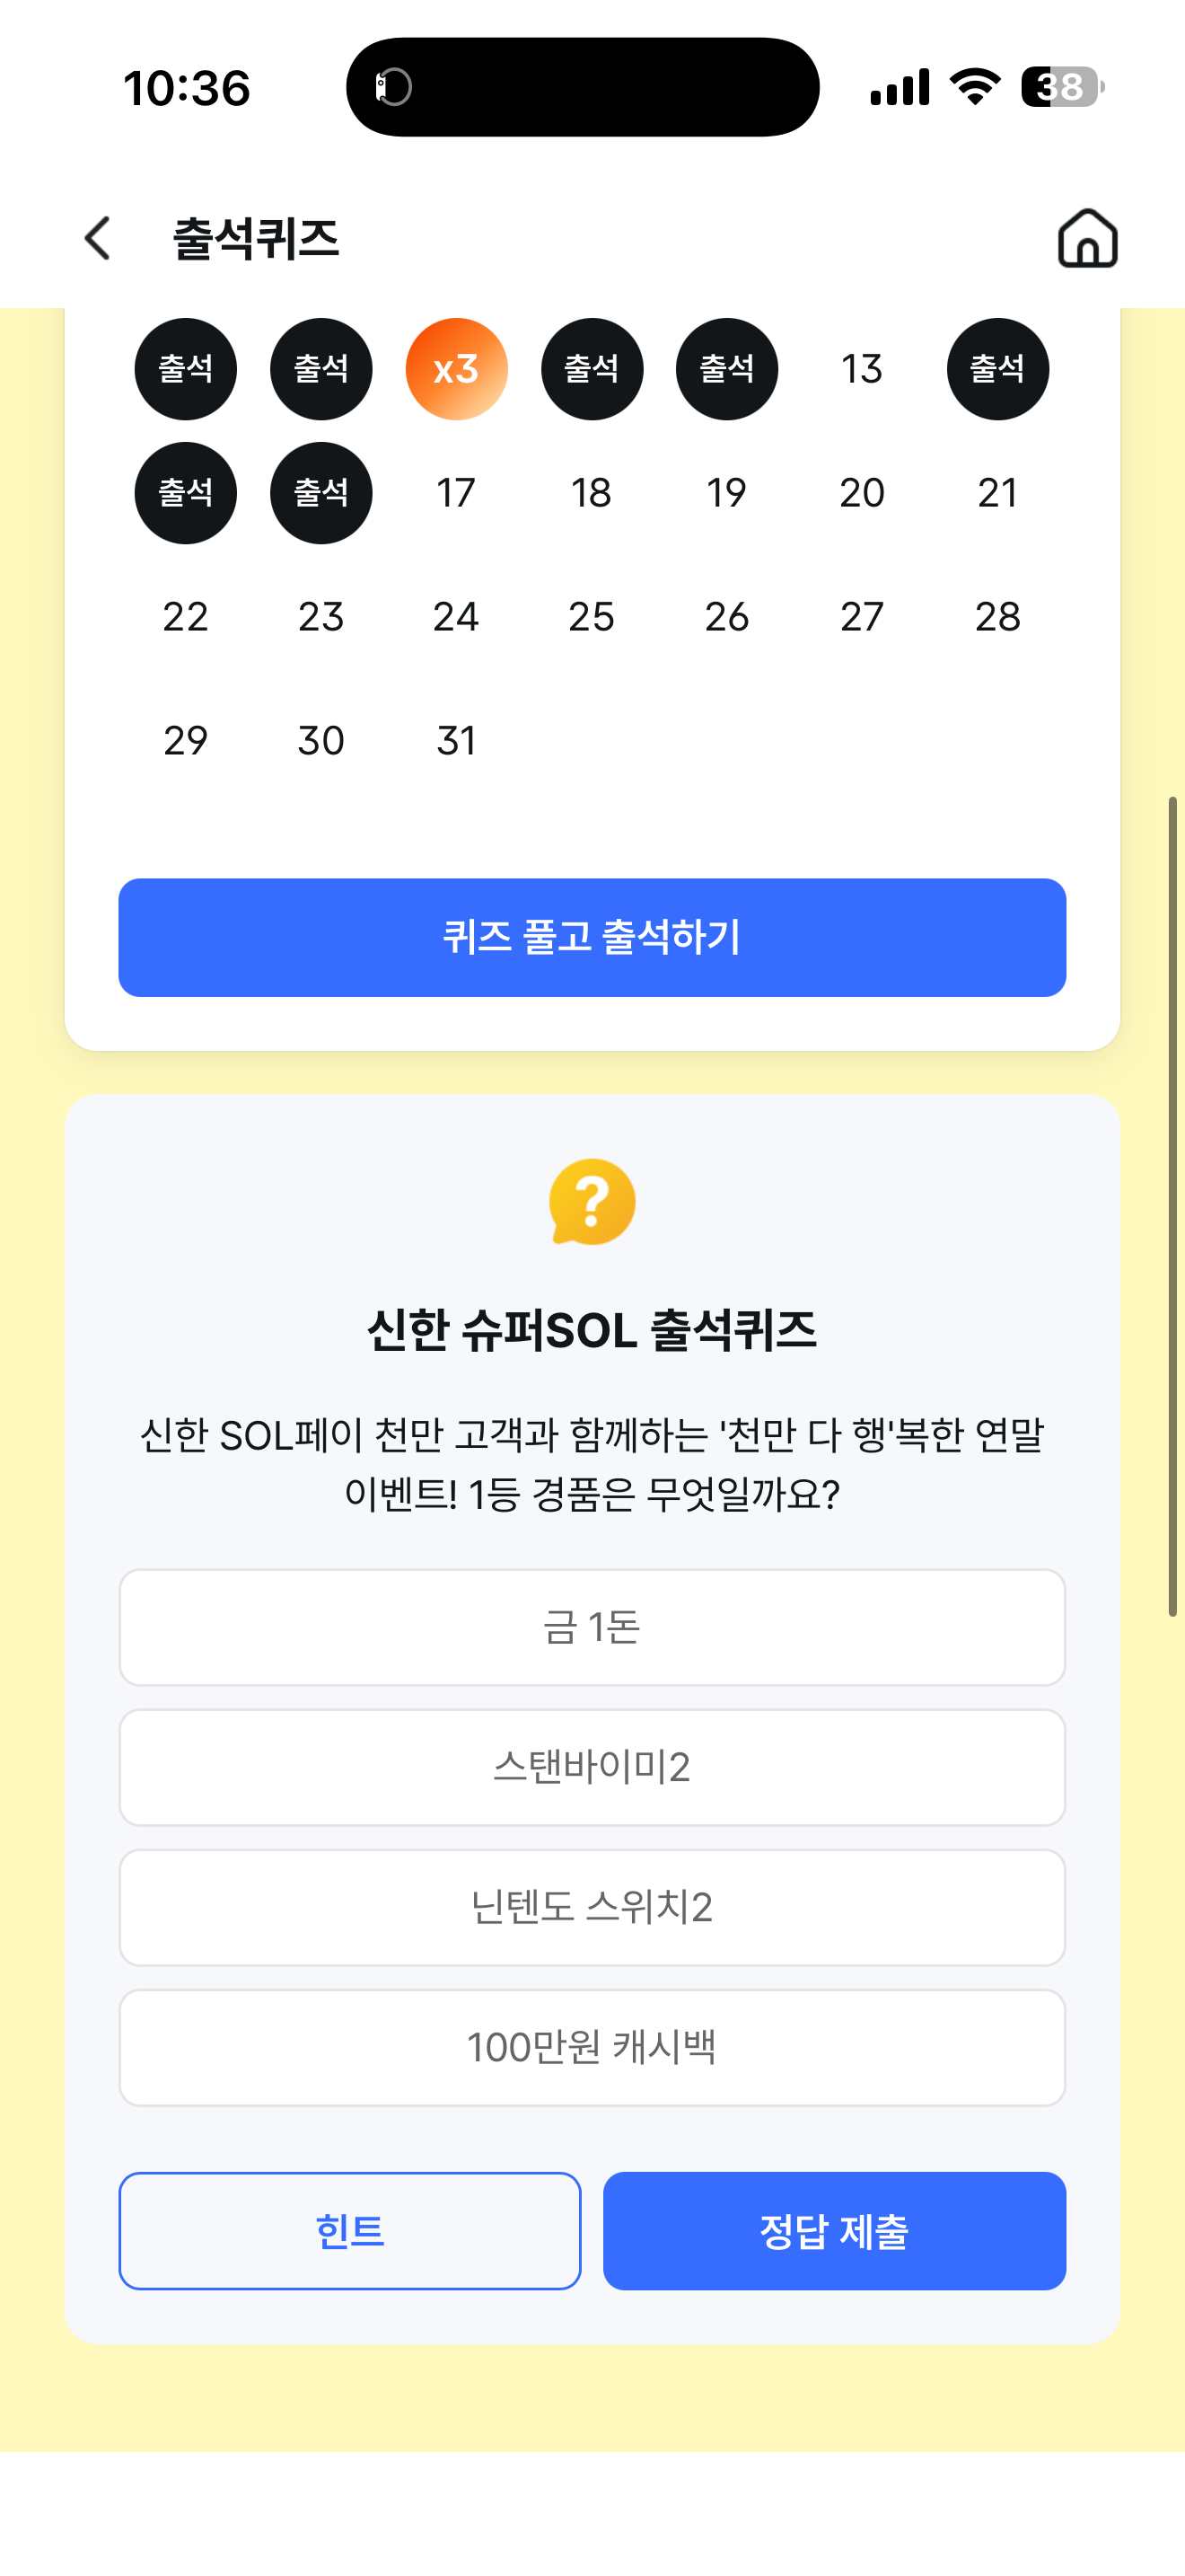The image size is (1185, 2576).
Task: Select answer option 금 1돈
Action: click(x=592, y=1627)
